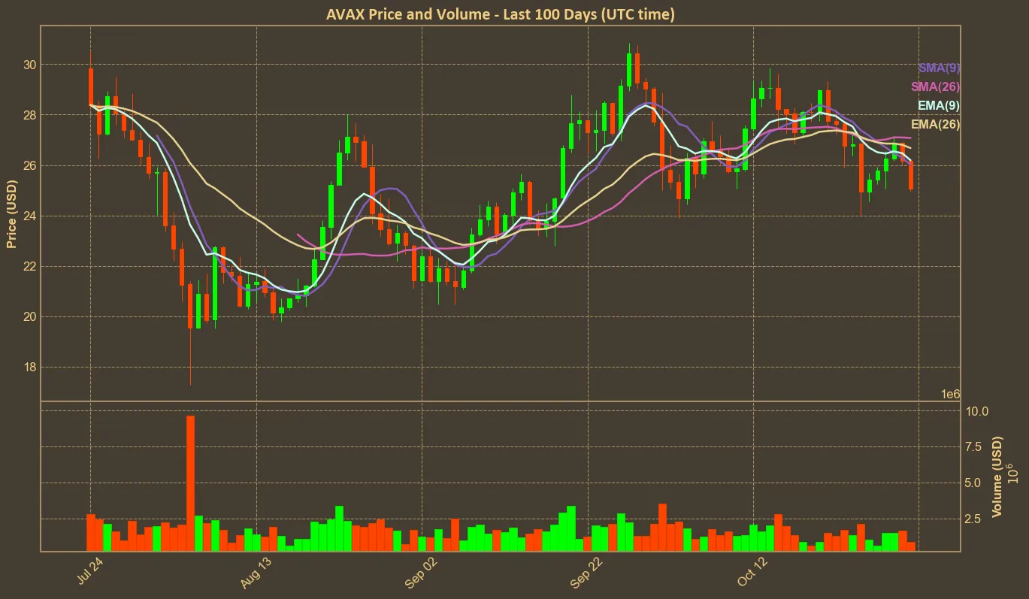Click the volume tick label 2.5
1029x599 pixels.
[x=974, y=519]
